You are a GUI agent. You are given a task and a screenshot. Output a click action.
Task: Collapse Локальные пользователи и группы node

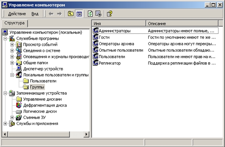pos(12,75)
